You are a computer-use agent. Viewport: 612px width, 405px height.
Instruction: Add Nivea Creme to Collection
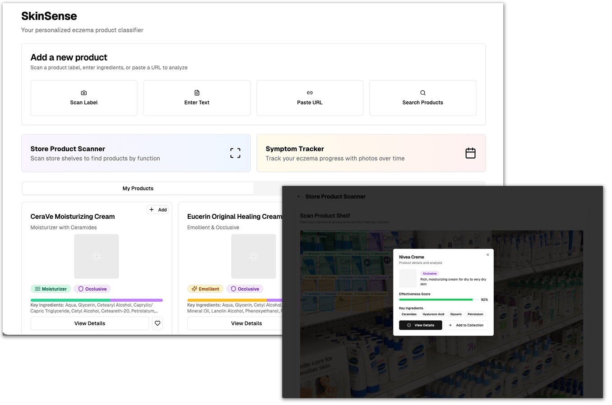(x=466, y=325)
